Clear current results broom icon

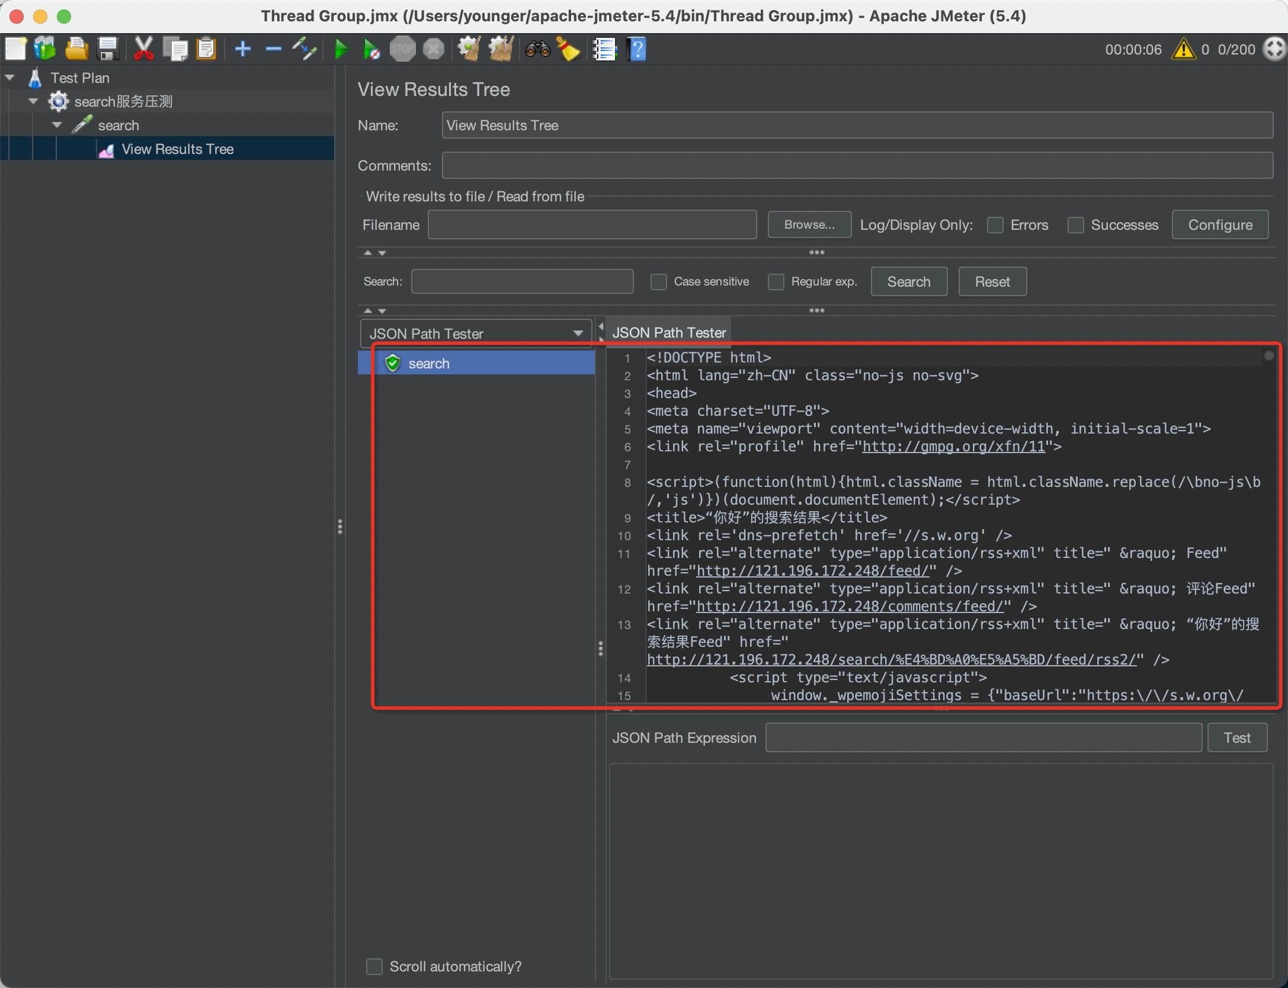click(469, 49)
